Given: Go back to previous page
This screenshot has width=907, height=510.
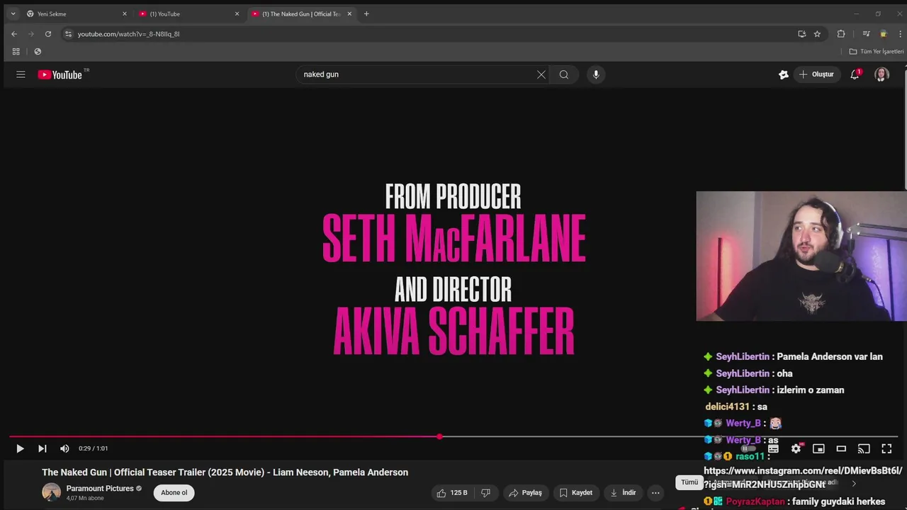Looking at the screenshot, I should point(14,34).
